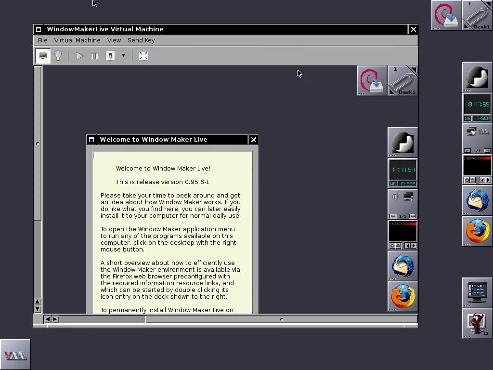Click the small VM launcher icon in host dock
The height and width of the screenshot is (370, 493).
[483, 132]
